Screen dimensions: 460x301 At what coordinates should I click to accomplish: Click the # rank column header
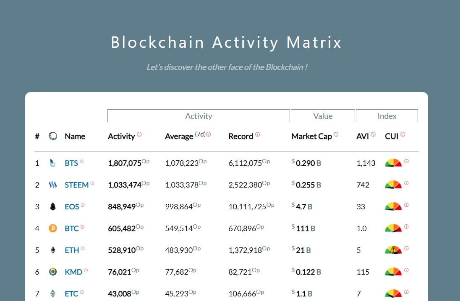[x=37, y=136]
